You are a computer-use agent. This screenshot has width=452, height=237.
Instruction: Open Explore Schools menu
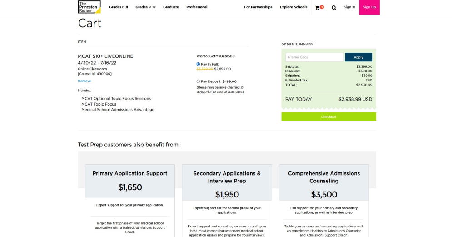tap(293, 7)
